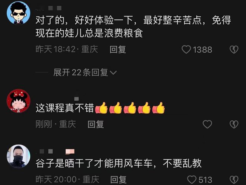
Task: Expand the 22 replies thread
Action: point(85,73)
